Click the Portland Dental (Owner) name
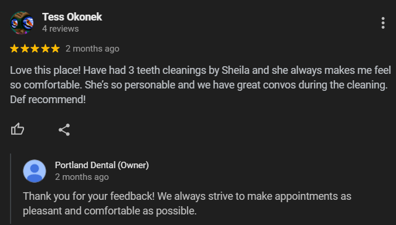Image resolution: width=396 pixels, height=225 pixels. [x=102, y=165]
